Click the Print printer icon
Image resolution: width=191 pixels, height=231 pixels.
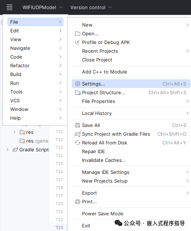(78, 202)
